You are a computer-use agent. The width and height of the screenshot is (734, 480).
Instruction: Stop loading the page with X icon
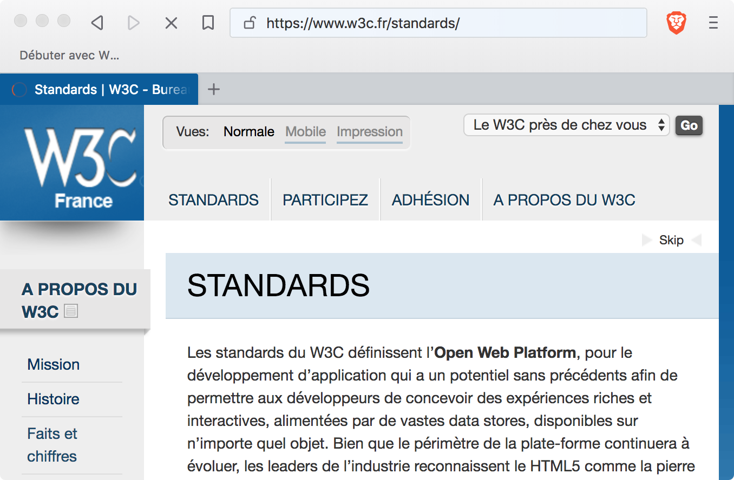pos(171,23)
